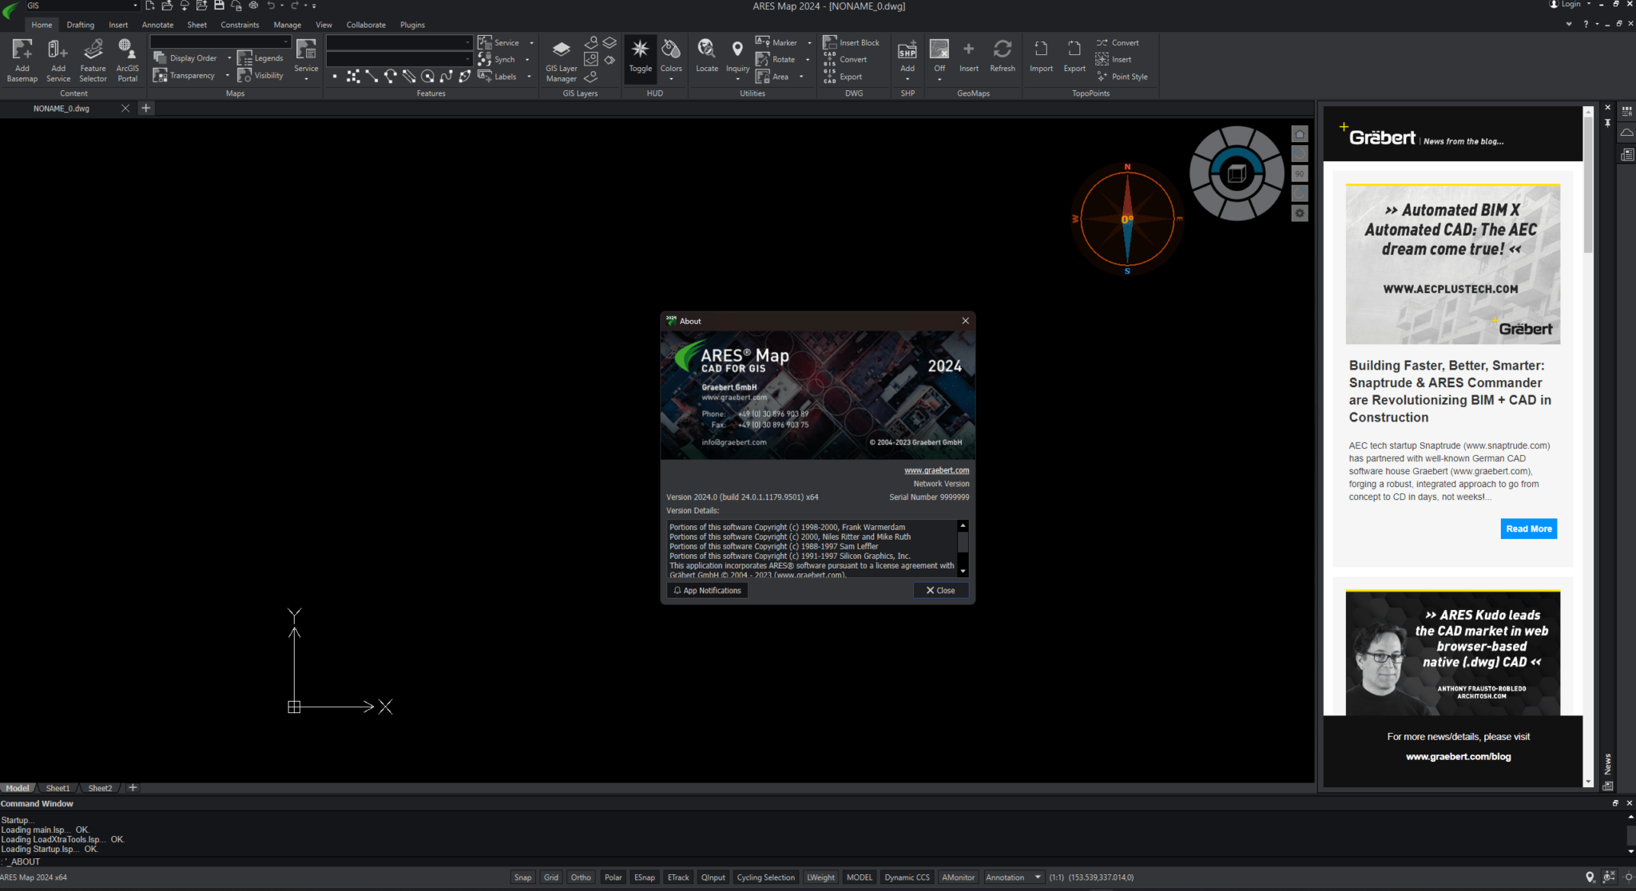Expand the GIS workspace dropdown
The width and height of the screenshot is (1636, 891).
click(135, 6)
